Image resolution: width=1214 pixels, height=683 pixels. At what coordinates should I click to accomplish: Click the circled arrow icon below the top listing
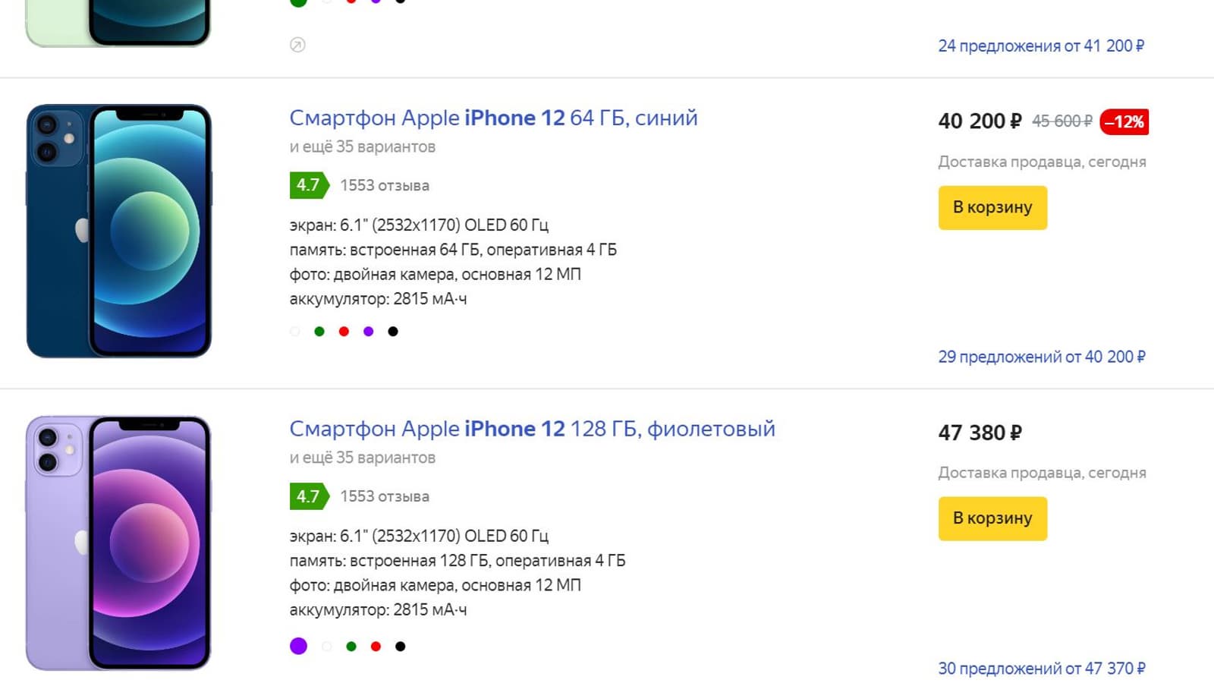(297, 45)
